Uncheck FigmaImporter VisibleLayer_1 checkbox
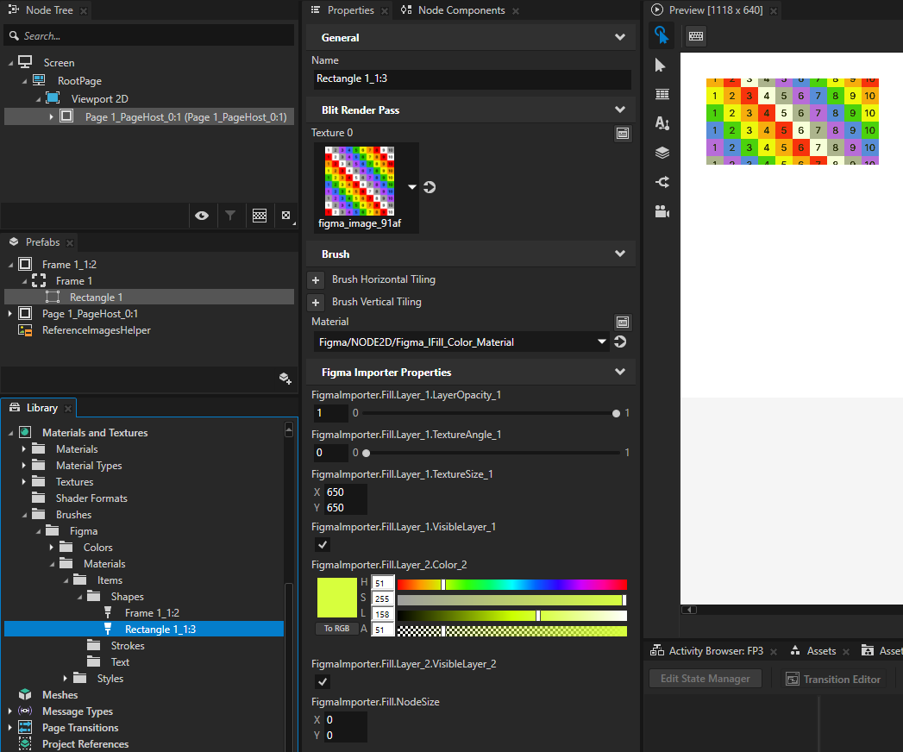This screenshot has width=903, height=752. click(x=322, y=544)
